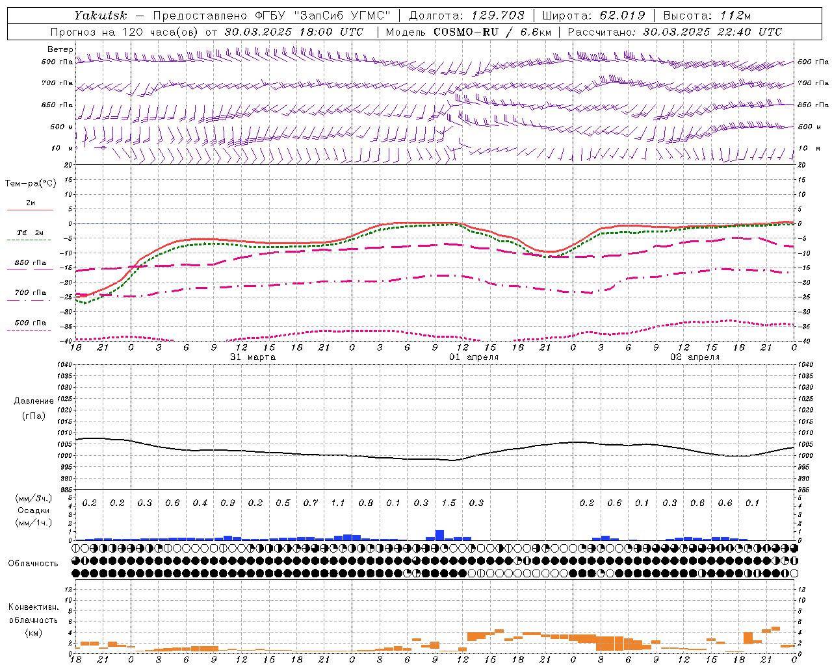Viewport: 832px width, 665px height.
Task: Click the Давление pressure chart label
Action: [x=34, y=401]
